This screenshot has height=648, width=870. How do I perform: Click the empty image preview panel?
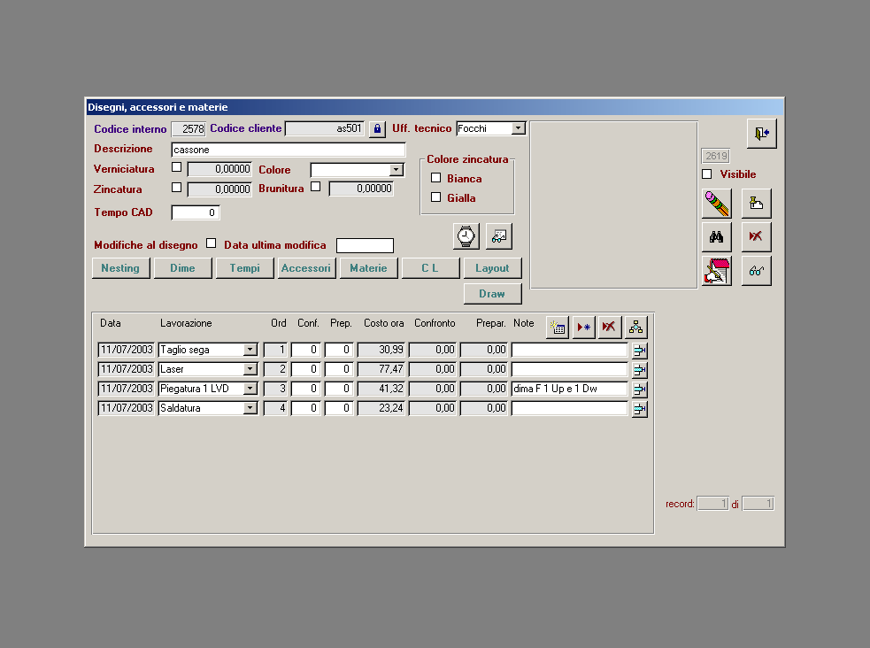tap(613, 204)
